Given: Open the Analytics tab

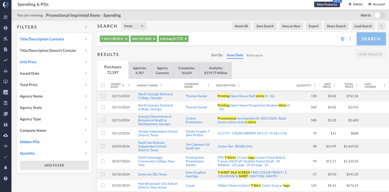Looking at the screenshot, I should pos(216,70).
